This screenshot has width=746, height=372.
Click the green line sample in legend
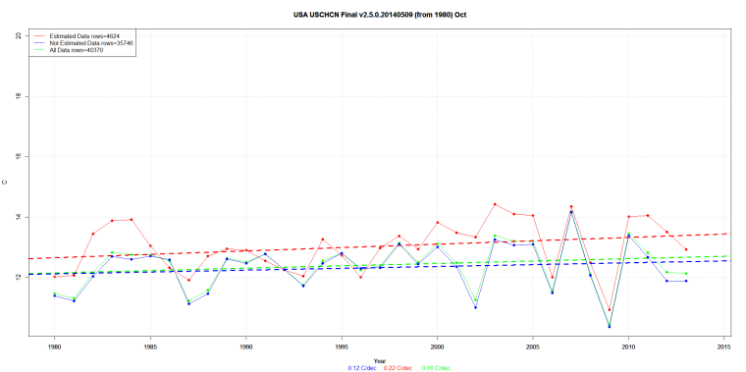click(x=39, y=49)
